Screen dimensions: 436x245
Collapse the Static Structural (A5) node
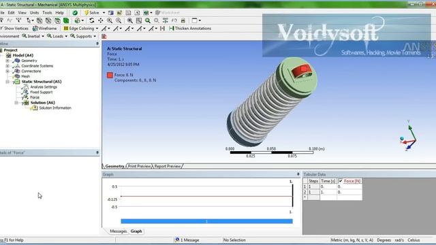pos(7,82)
